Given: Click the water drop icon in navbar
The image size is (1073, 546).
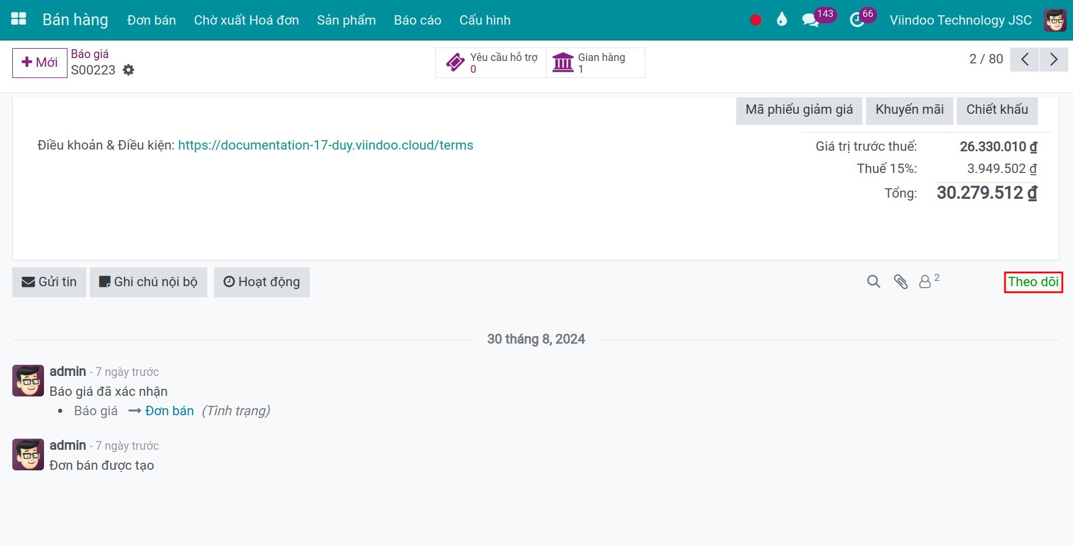Looking at the screenshot, I should [781, 20].
